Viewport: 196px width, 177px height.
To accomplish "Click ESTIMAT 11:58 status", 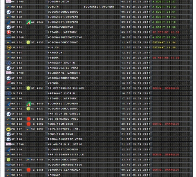I will pyautogui.click(x=164, y=47).
